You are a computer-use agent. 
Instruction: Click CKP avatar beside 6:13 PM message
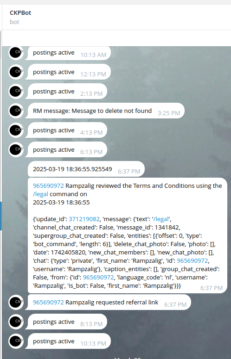(x=16, y=150)
